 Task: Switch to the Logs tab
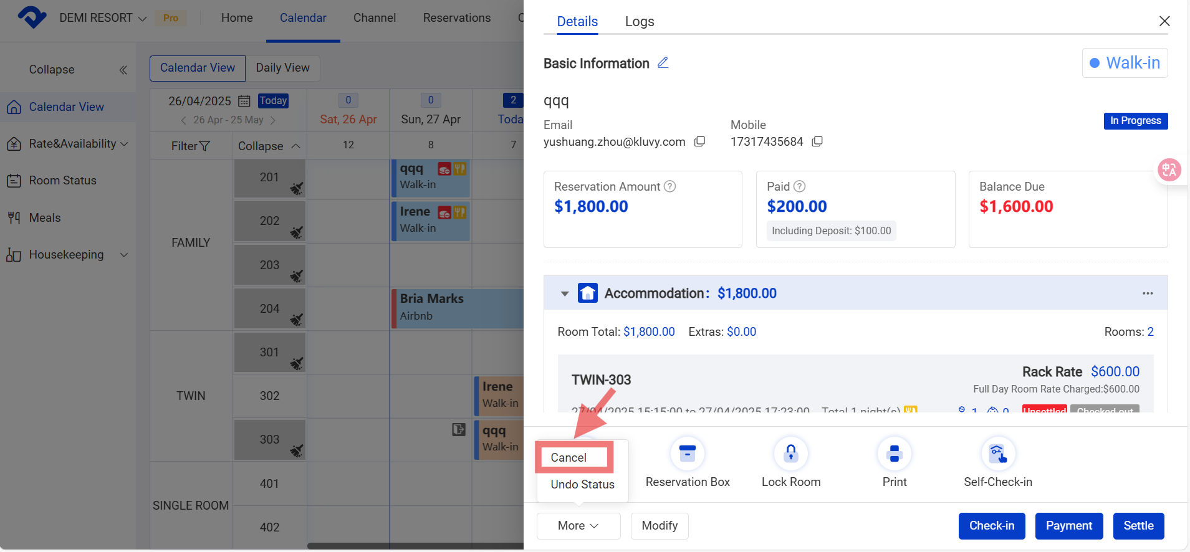coord(639,22)
